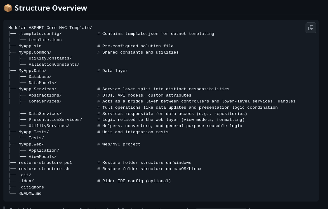Screen dimensions: 328x209
Task: Click the DataModels/ subfolder text
Action: 42,83
